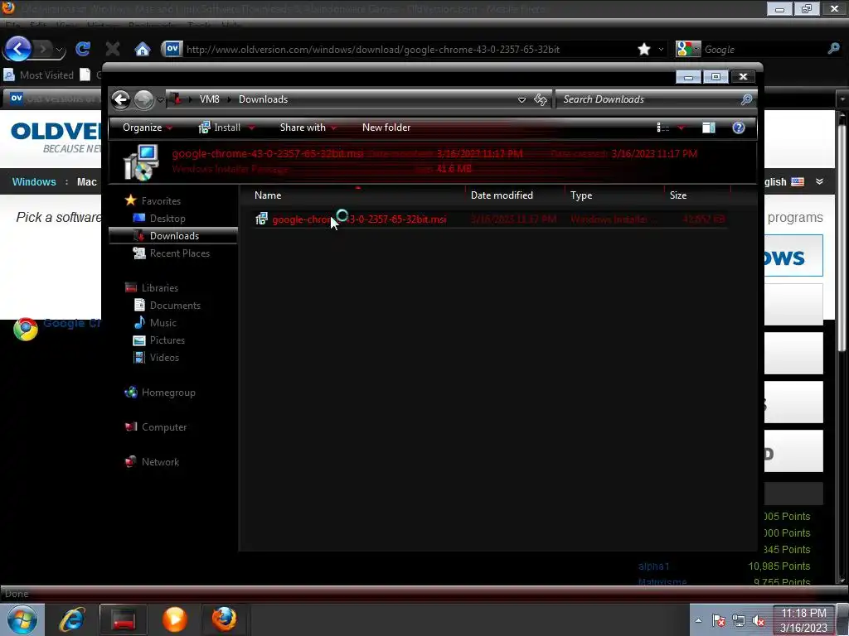Click Firefox stop loading button
This screenshot has width=849, height=636.
click(113, 50)
